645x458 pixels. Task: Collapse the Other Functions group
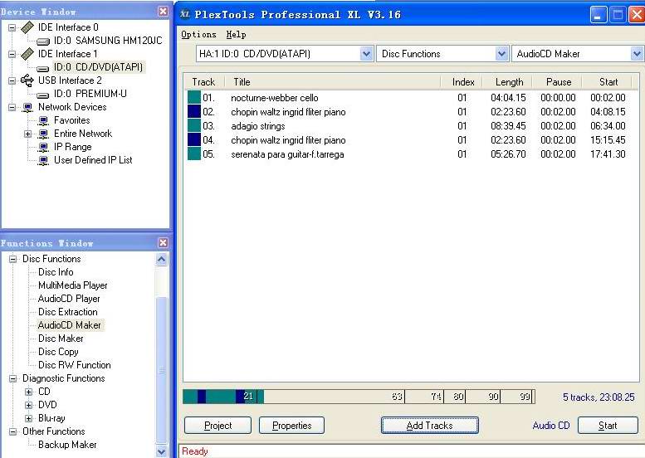tap(13, 431)
